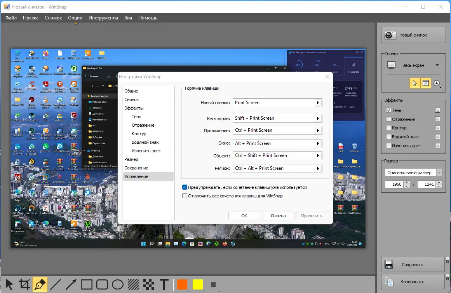Select the Crop tool in bottom toolbar
This screenshot has width=451, height=293.
[24, 285]
